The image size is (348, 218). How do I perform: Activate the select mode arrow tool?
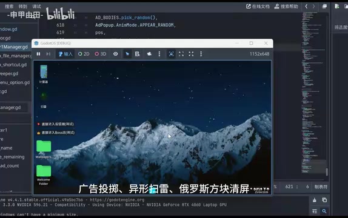[x=127, y=54]
